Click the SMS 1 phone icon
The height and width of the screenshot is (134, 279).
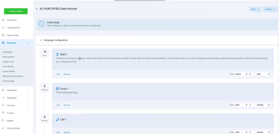pos(57,54)
